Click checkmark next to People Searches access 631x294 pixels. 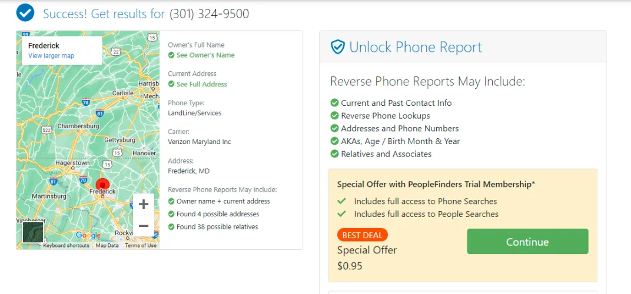click(341, 214)
